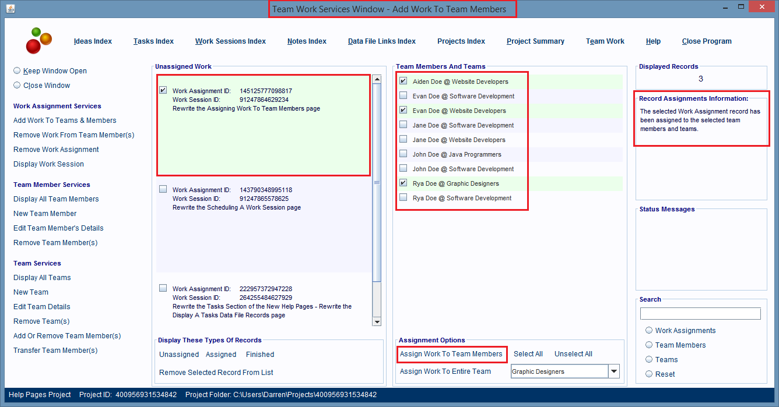This screenshot has width=779, height=407.
Task: Click inside the Search input field
Action: tap(700, 313)
